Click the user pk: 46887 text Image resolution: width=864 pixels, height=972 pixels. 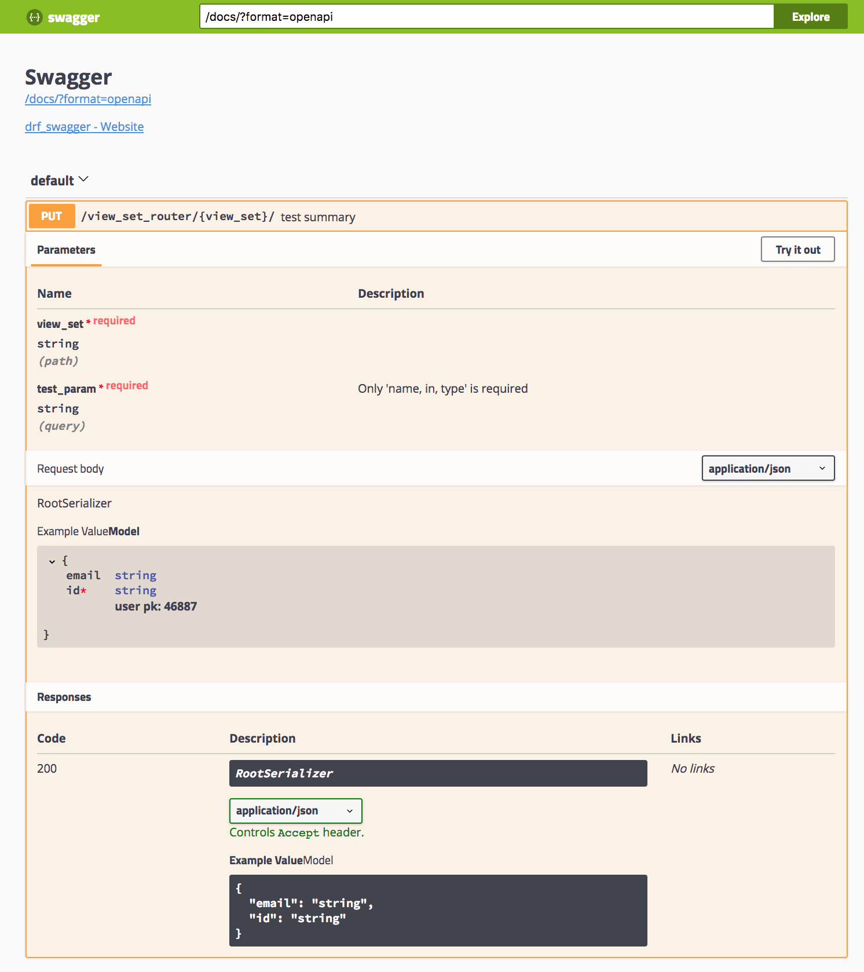(x=156, y=606)
